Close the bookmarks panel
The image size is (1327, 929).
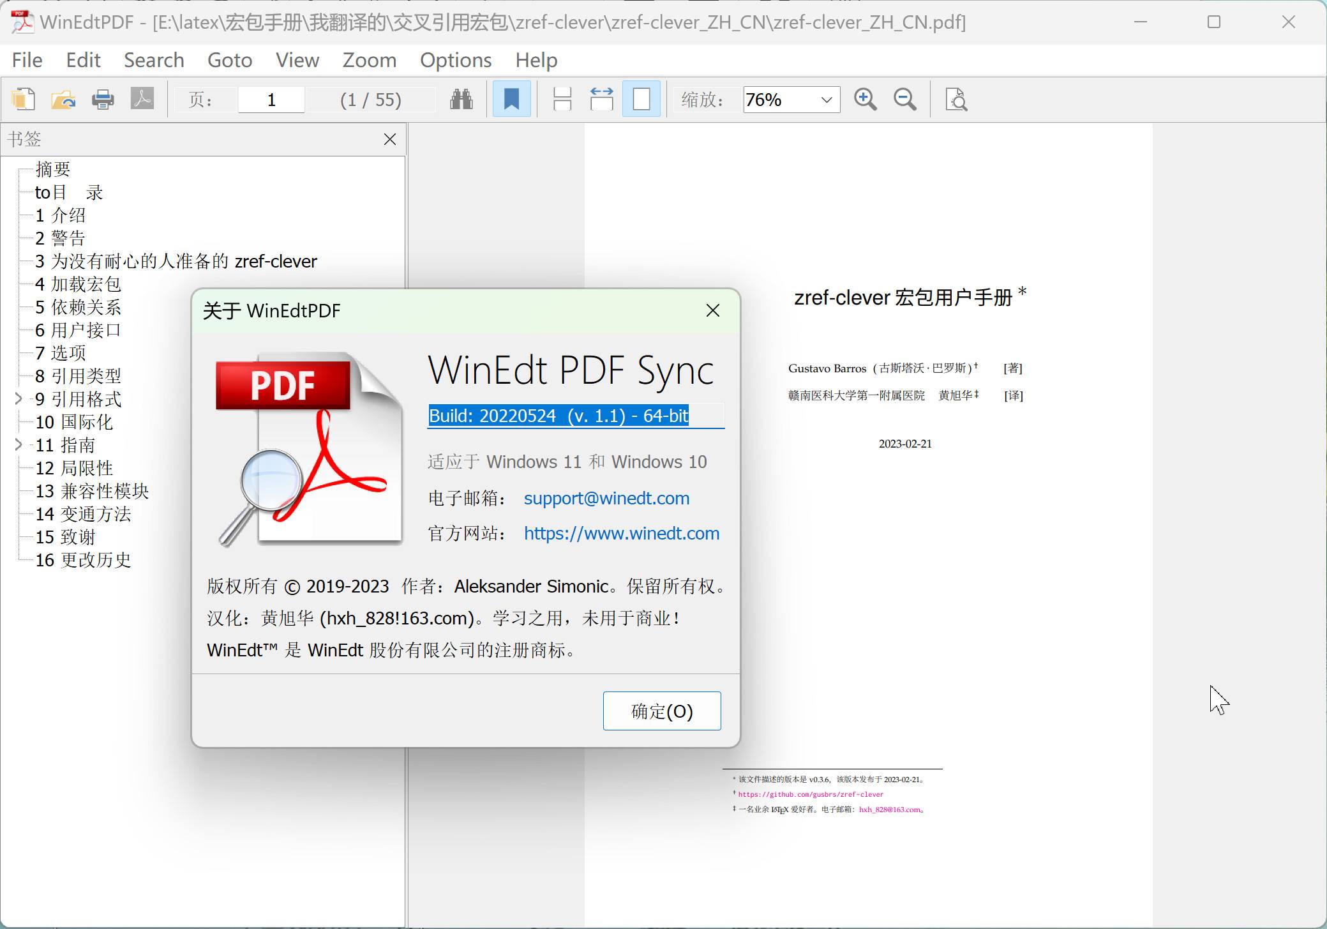(x=390, y=139)
